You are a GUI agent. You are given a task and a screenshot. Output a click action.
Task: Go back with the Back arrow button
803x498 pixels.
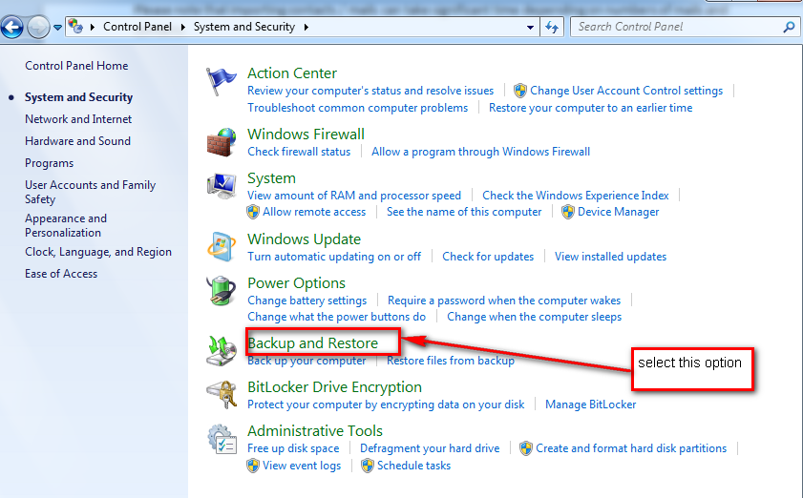pos(11,27)
